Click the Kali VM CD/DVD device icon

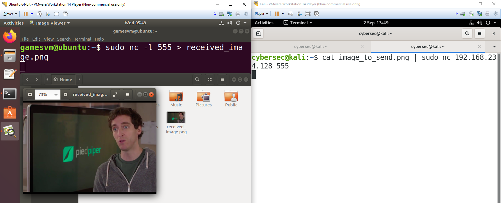tap(471, 14)
